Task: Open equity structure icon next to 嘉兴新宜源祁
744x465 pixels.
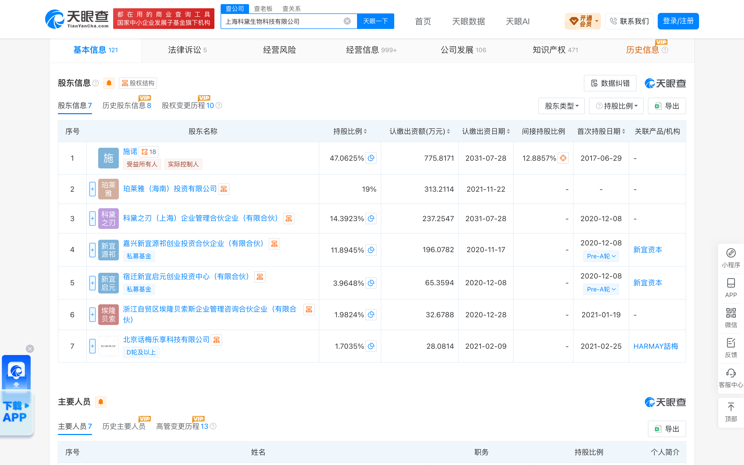Action: [x=274, y=244]
